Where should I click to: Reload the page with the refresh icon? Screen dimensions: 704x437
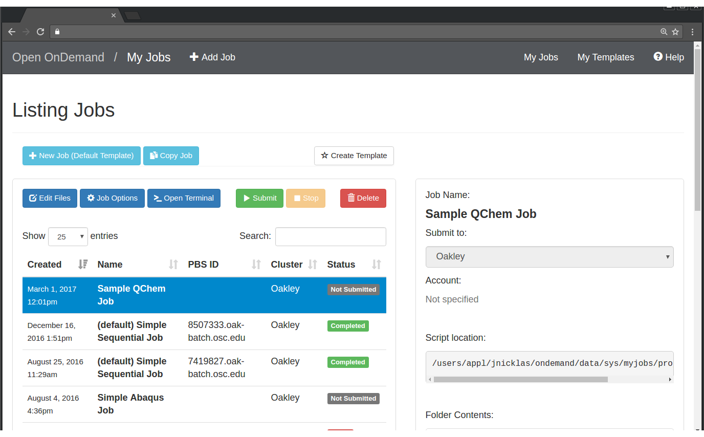coord(40,32)
